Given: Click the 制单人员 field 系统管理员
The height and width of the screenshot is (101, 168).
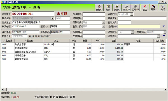Looking at the screenshot, I should 20,36.
